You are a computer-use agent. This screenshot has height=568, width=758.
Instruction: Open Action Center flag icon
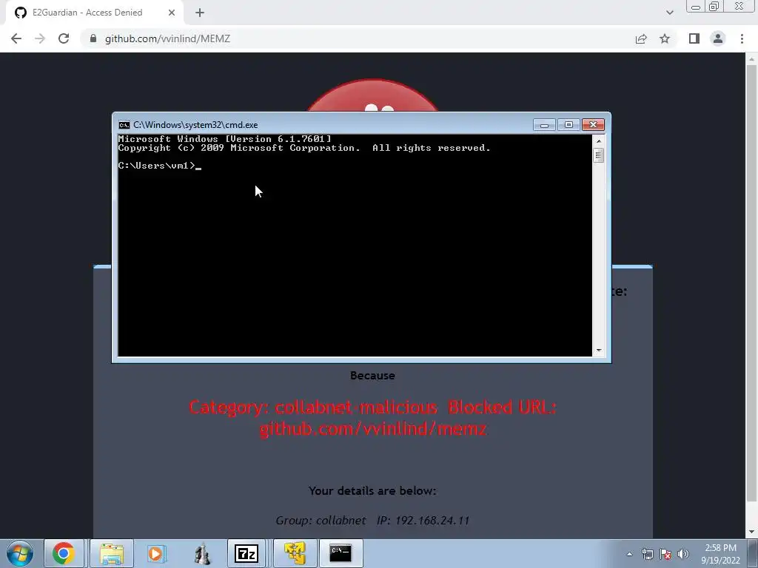pos(665,554)
